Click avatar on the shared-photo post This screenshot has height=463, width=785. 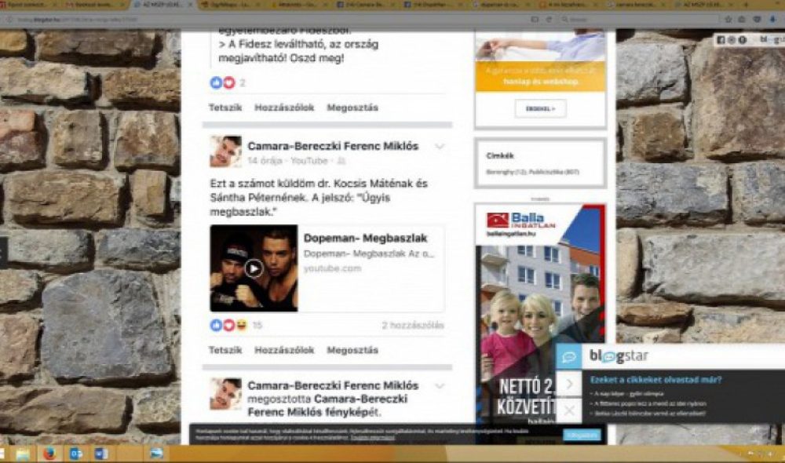(225, 394)
